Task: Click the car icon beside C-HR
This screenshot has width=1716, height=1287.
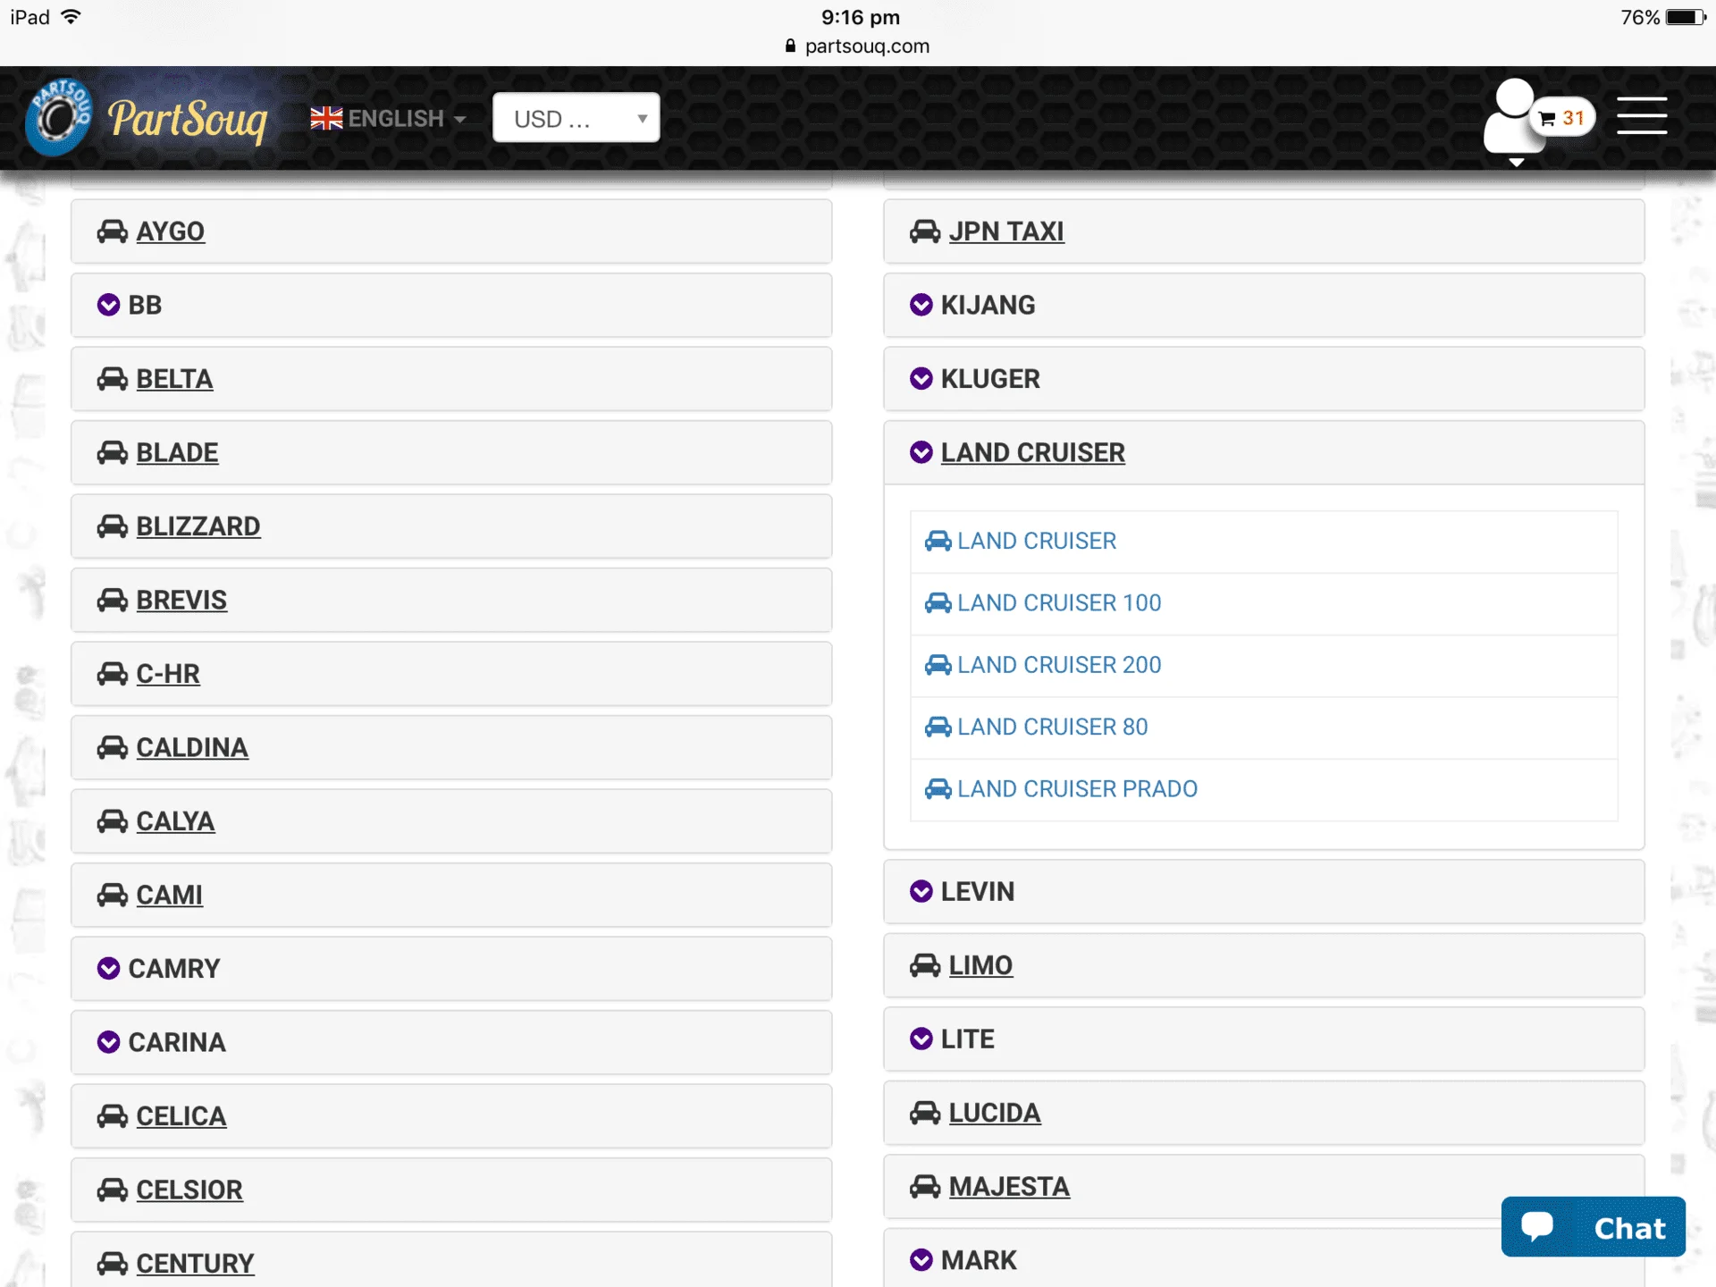Action: pyautogui.click(x=112, y=674)
